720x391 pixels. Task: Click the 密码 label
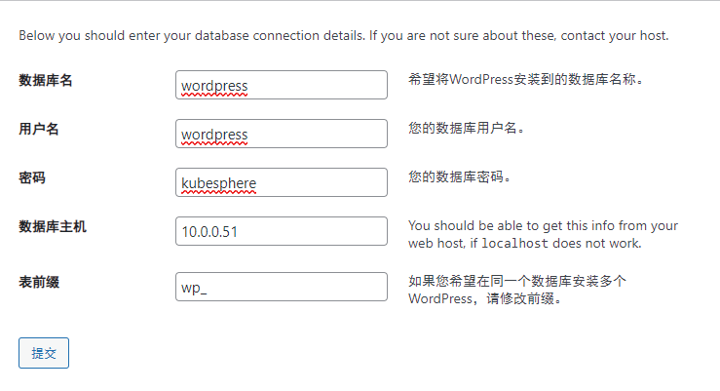click(32, 177)
